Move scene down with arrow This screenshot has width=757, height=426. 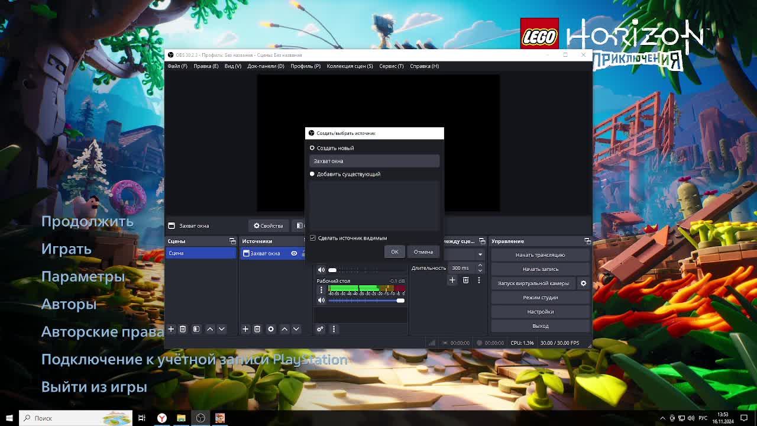click(x=222, y=329)
